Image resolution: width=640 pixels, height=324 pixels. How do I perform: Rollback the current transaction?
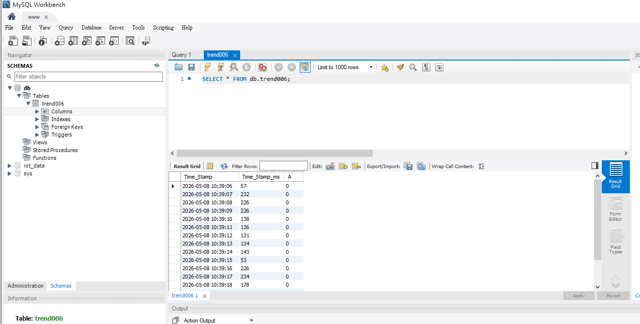click(x=291, y=67)
